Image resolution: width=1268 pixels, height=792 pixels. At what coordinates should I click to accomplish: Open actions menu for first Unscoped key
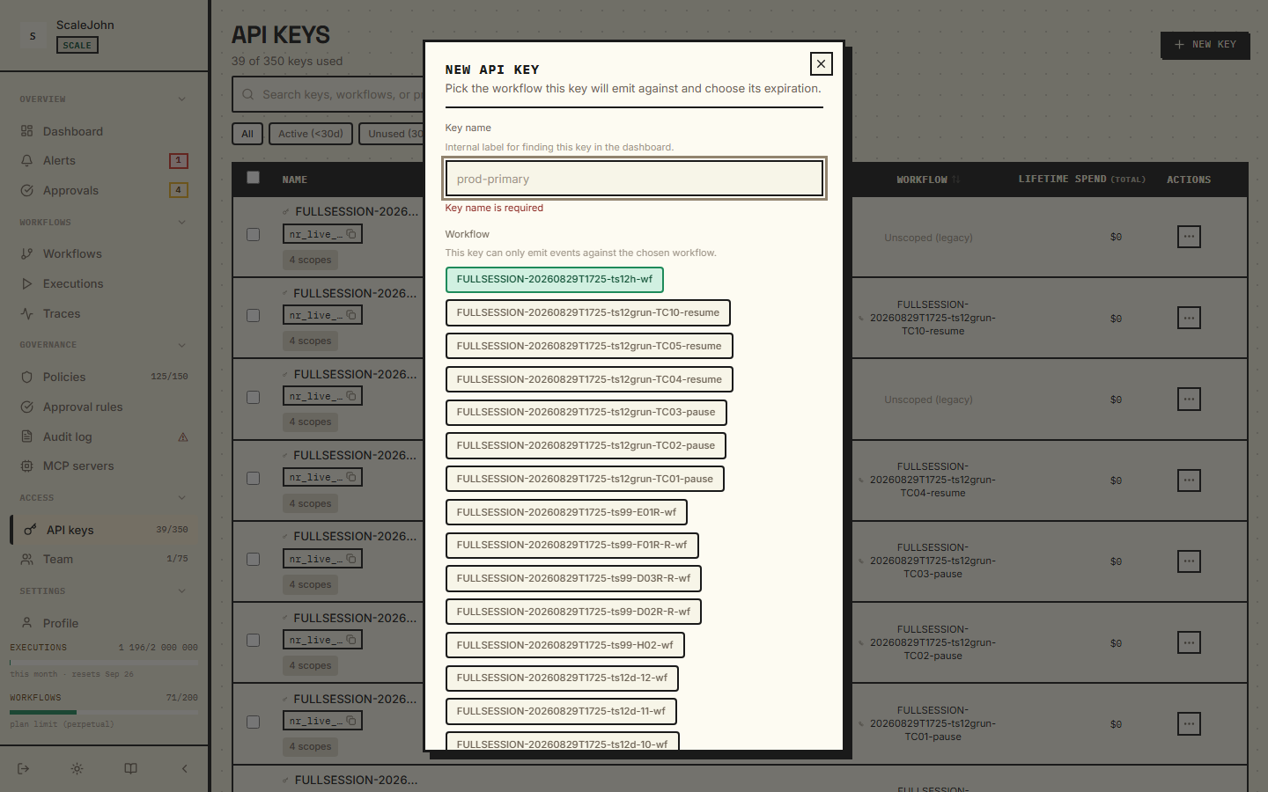1189,237
